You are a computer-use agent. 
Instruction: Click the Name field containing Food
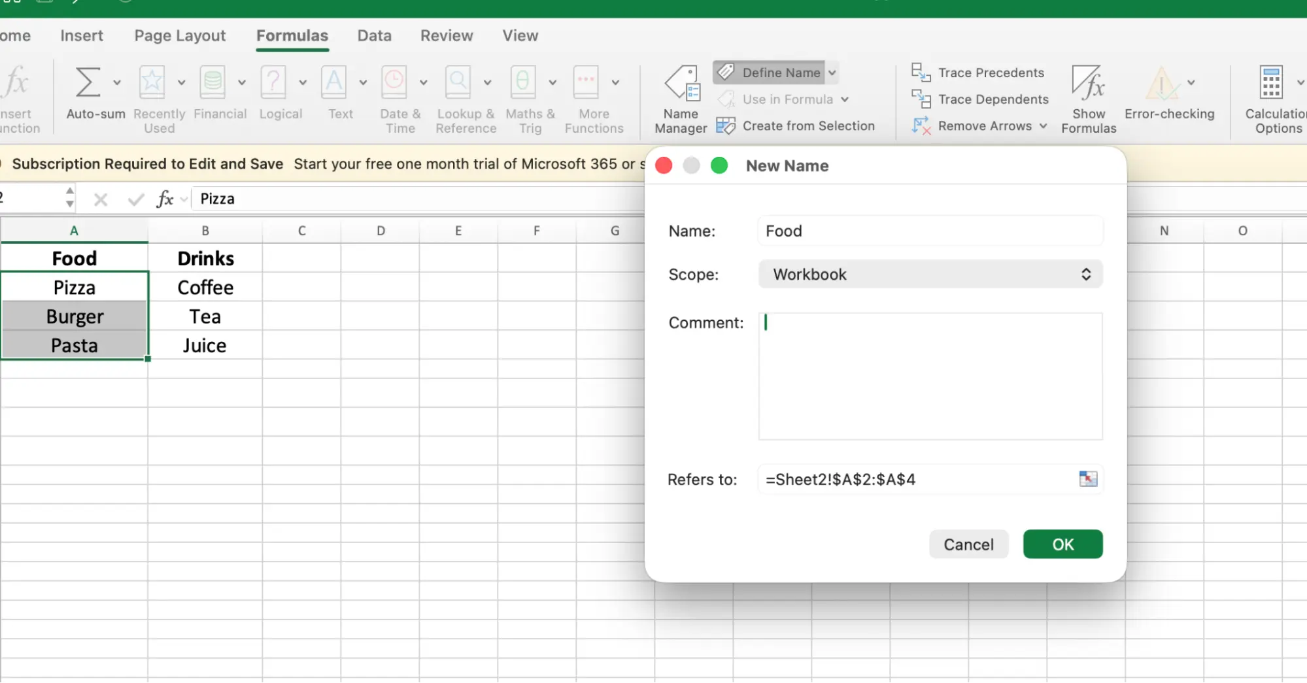click(x=930, y=231)
